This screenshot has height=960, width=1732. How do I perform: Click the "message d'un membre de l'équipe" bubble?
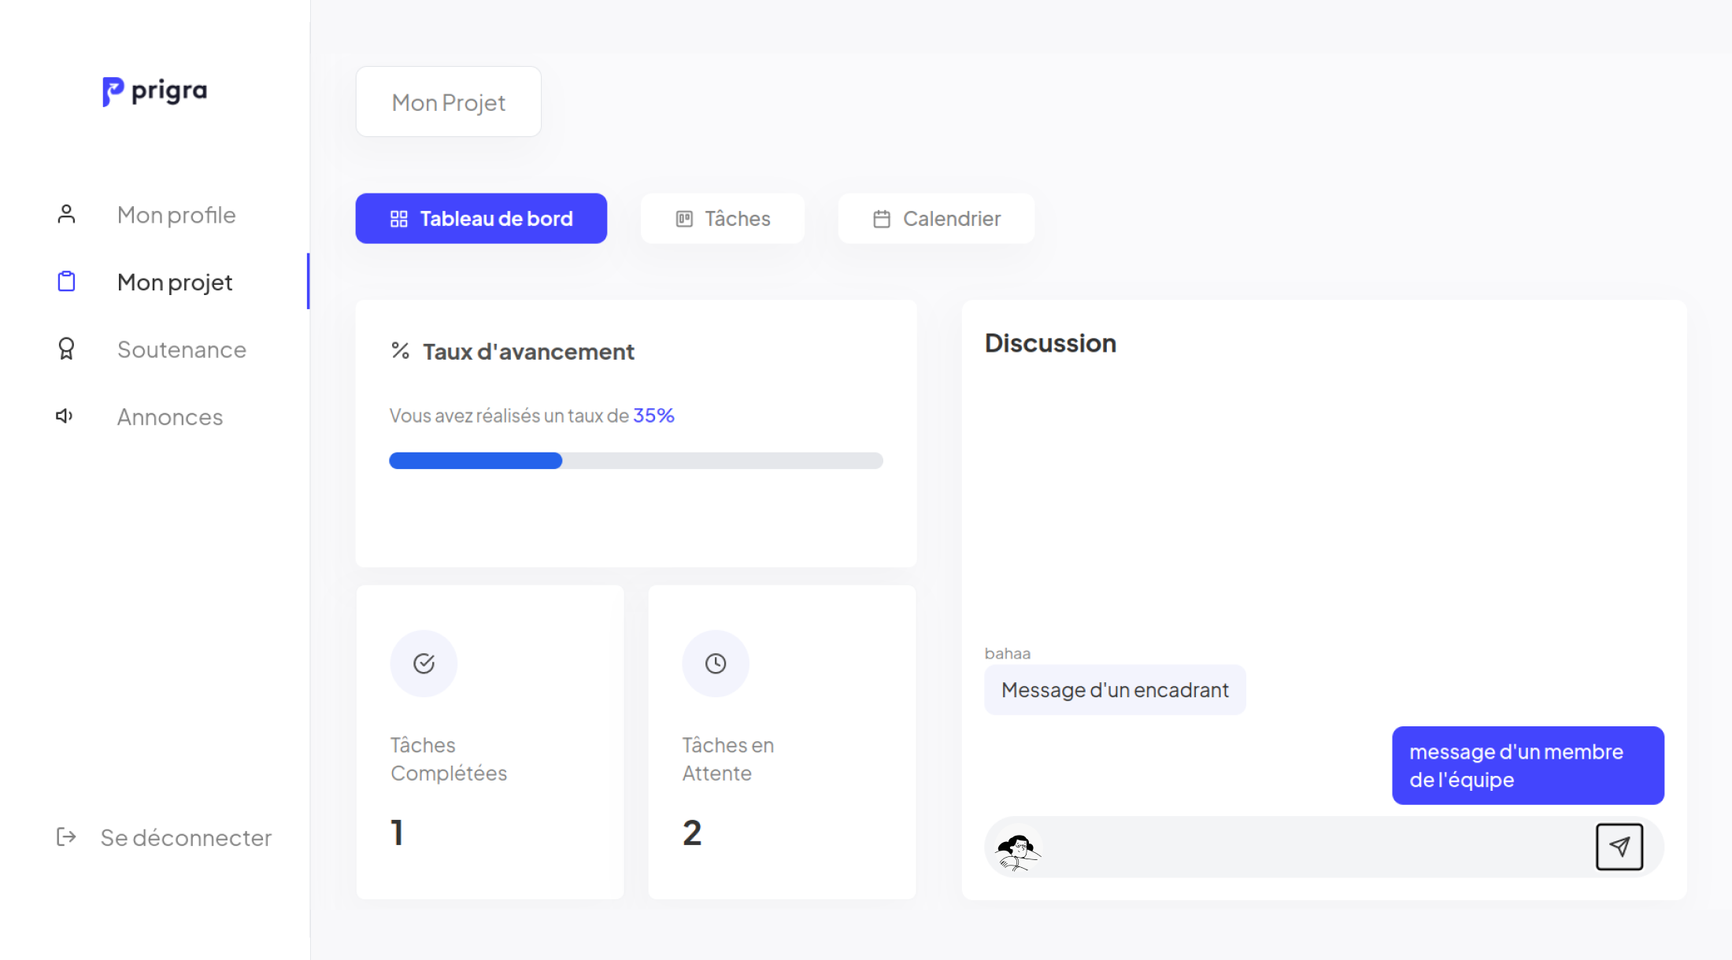point(1528,766)
